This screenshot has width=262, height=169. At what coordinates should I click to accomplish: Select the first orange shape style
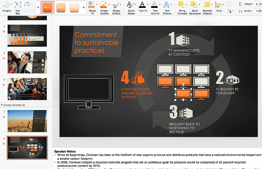47,7
